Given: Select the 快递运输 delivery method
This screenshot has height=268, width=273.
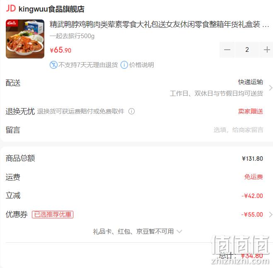Looking at the screenshot, I should [x=251, y=82].
